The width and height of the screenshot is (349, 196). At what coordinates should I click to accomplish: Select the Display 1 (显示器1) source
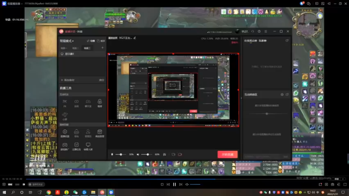pyautogui.click(x=82, y=54)
